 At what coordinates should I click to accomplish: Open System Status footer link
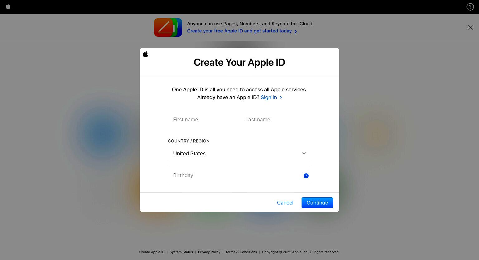click(181, 252)
